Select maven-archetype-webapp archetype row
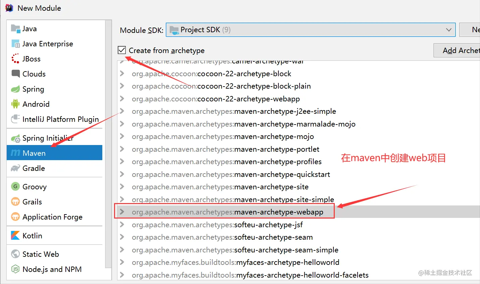 [299, 212]
